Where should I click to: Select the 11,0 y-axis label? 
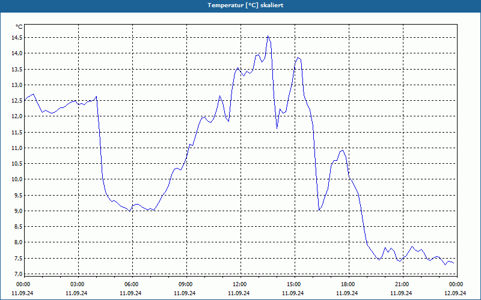tap(17, 148)
